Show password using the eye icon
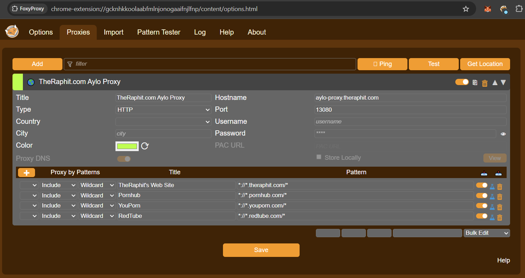This screenshot has height=278, width=525. (503, 134)
